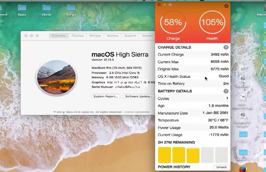Click the "POWER HISTORY" heading
Viewport: 266px width, 172px height.
tap(174, 167)
